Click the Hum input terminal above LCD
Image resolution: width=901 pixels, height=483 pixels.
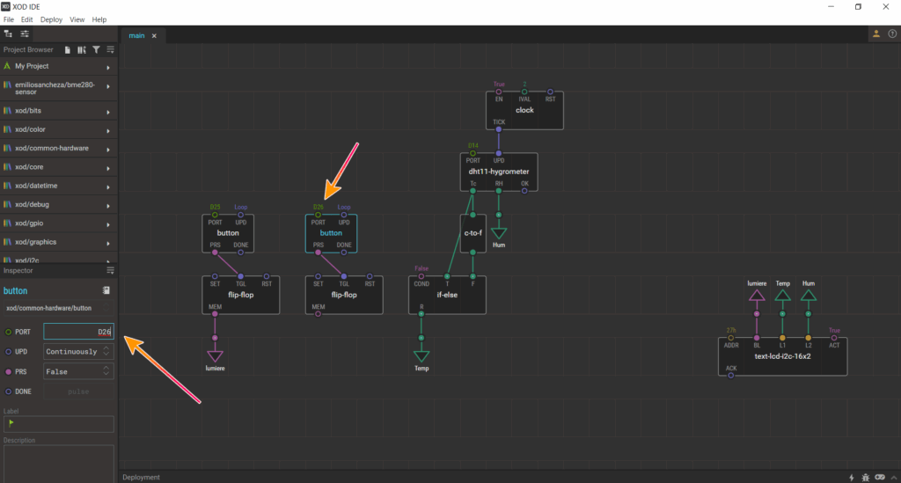pos(809,296)
